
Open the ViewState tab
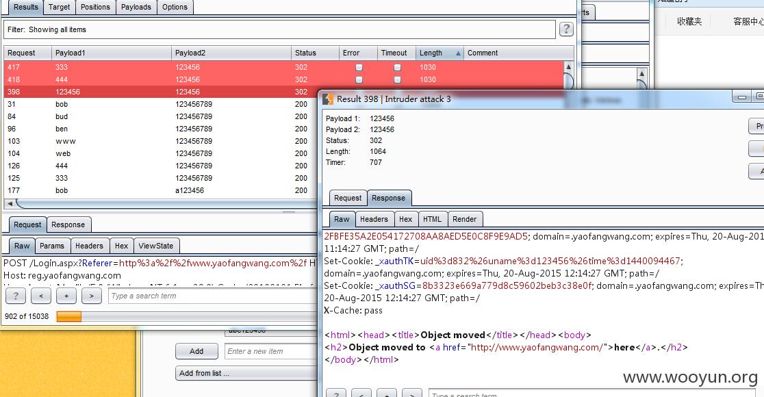click(x=156, y=246)
